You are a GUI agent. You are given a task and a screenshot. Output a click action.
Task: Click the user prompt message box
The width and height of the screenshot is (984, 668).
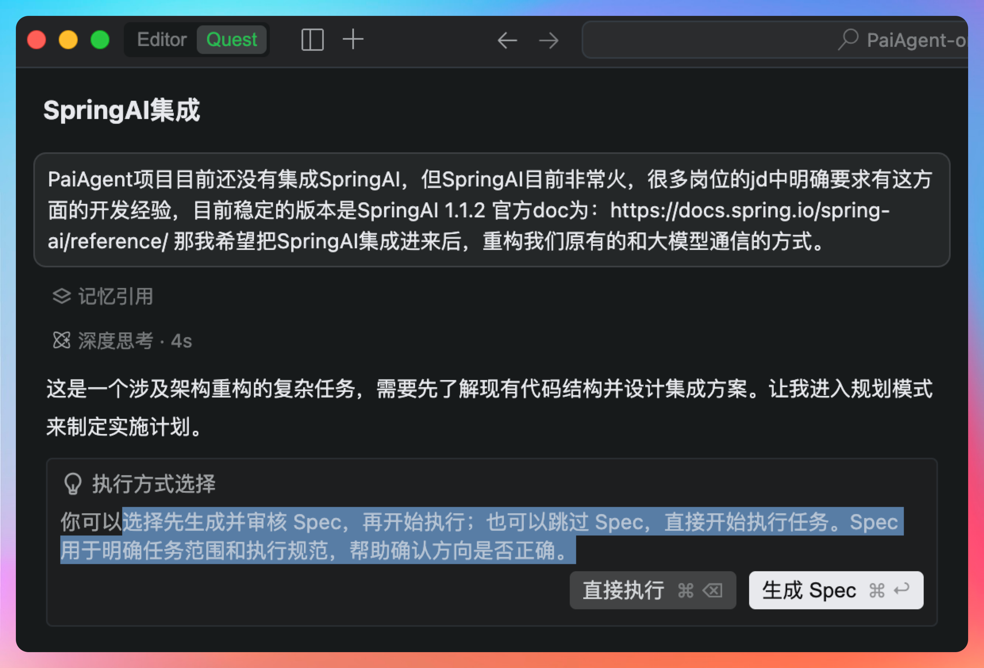[492, 210]
